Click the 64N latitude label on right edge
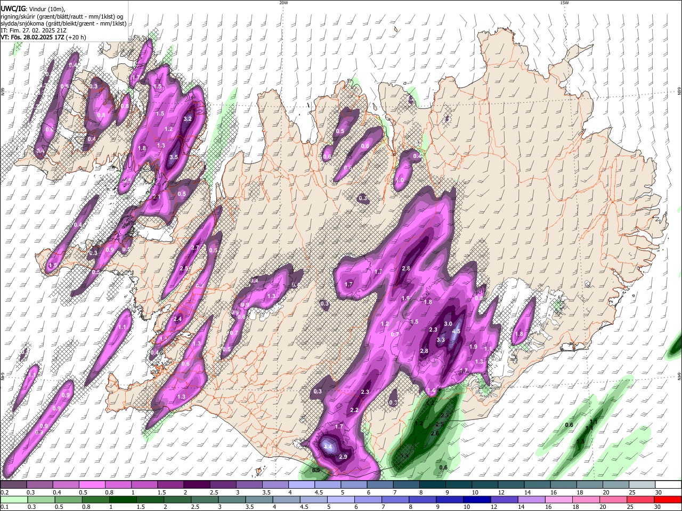This screenshot has width=682, height=511. 679,376
